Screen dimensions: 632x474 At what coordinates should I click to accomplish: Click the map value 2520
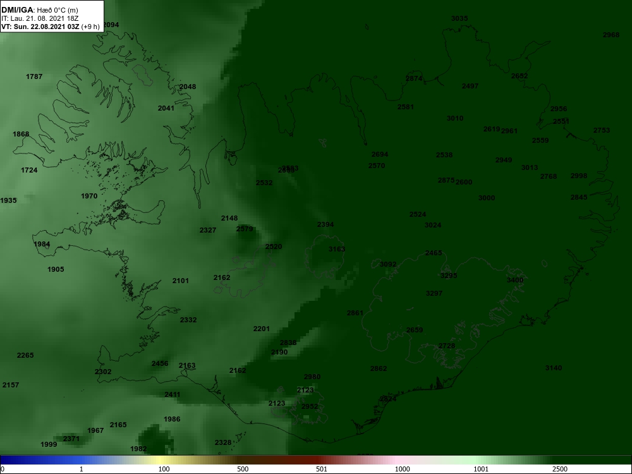pyautogui.click(x=274, y=246)
